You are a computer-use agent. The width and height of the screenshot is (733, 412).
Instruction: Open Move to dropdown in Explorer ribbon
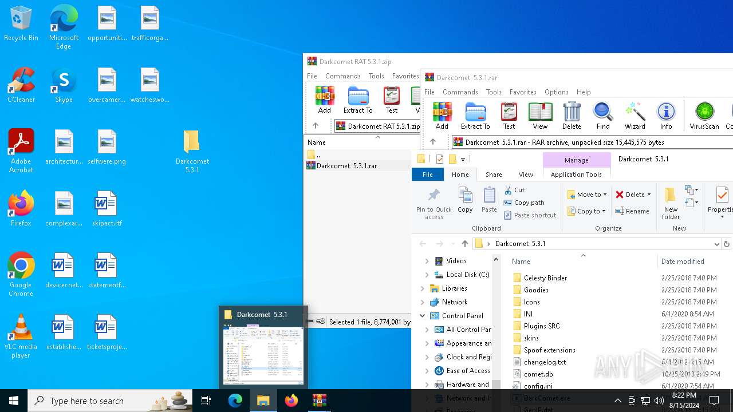point(587,195)
